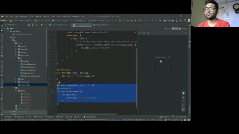Image resolution: width=239 pixels, height=134 pixels.
Task: Open the Build menu
Action: pos(53,16)
